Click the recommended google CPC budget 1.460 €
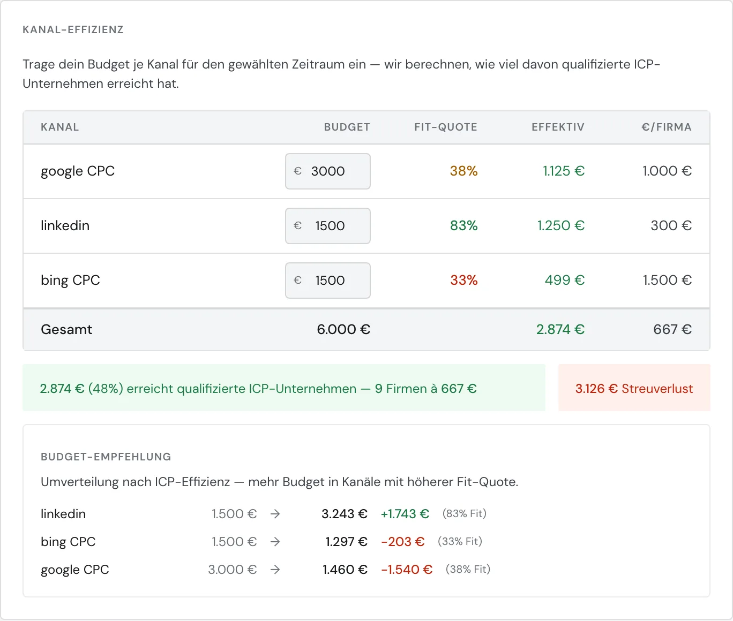Screen dimensions: 733x621 pos(345,570)
